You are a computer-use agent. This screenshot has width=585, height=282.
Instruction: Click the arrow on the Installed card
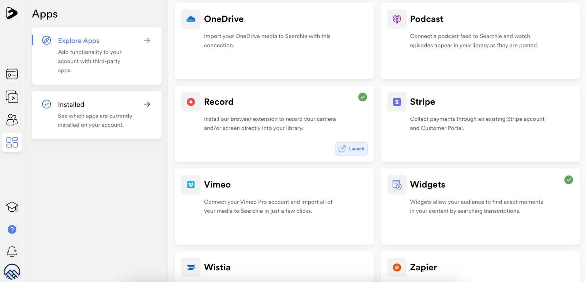coord(147,104)
